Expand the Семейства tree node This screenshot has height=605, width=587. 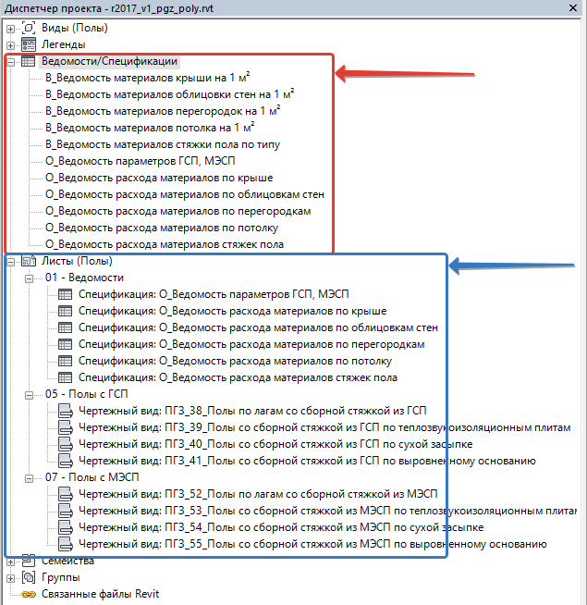[x=10, y=561]
